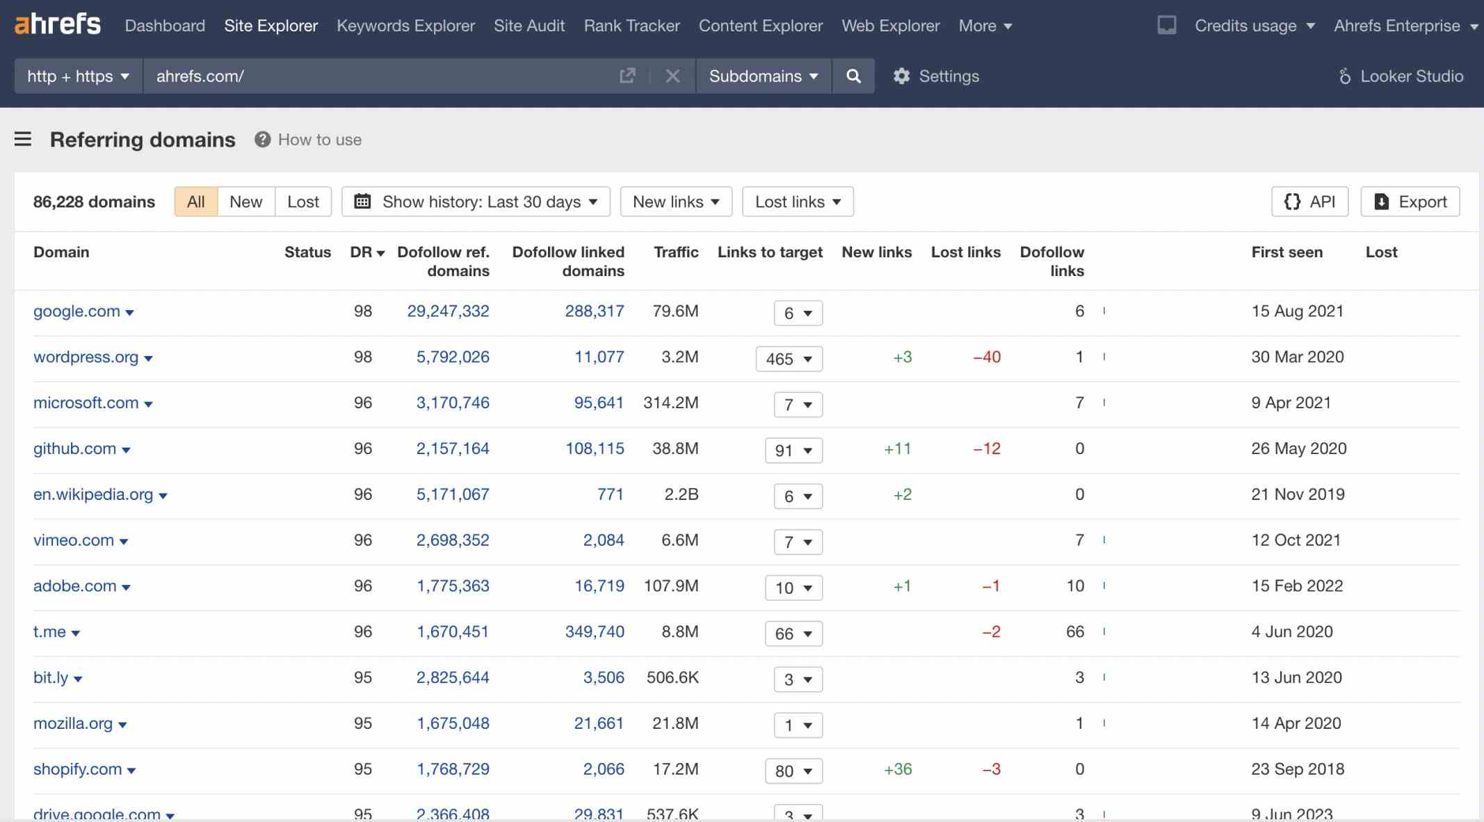Open adobe.com domain link
The height and width of the screenshot is (822, 1484).
click(75, 586)
